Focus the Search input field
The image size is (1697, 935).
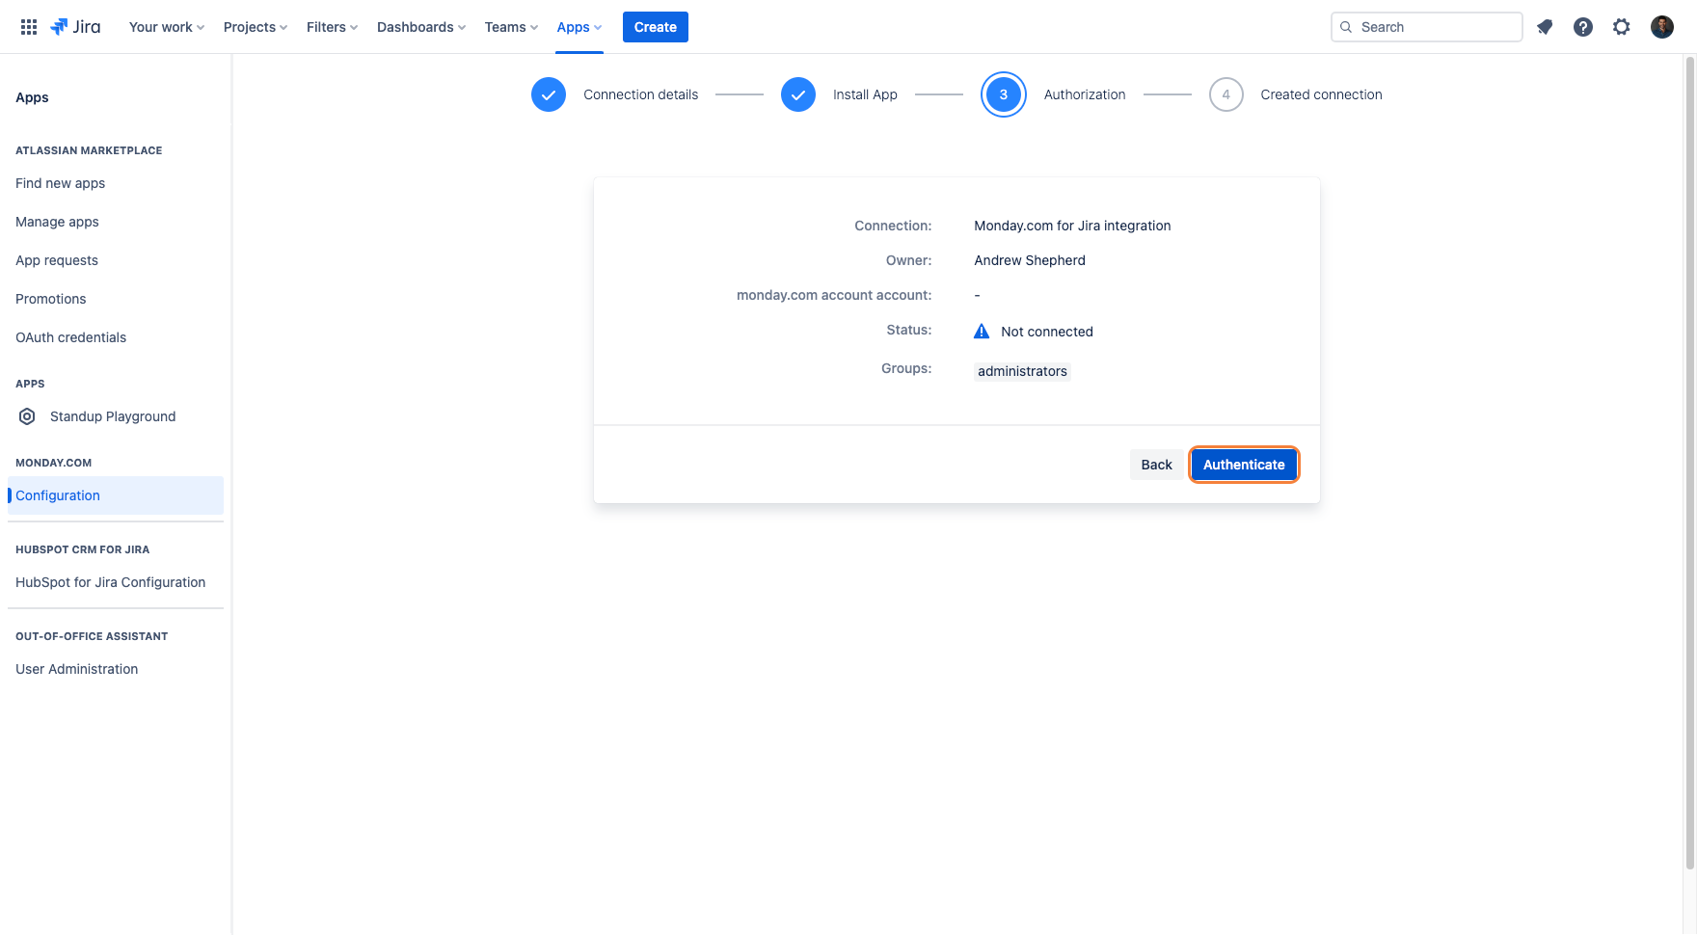pos(1427,27)
